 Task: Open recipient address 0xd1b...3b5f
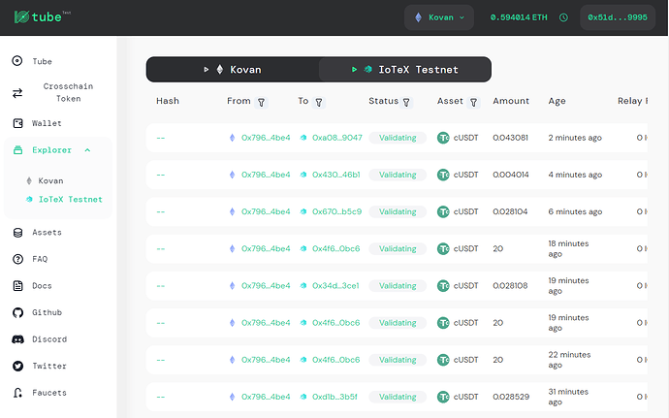pyautogui.click(x=334, y=397)
